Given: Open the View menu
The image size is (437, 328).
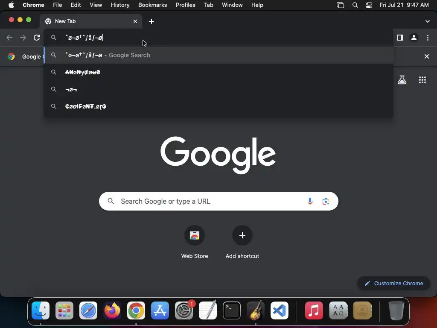Looking at the screenshot, I should click(x=96, y=5).
